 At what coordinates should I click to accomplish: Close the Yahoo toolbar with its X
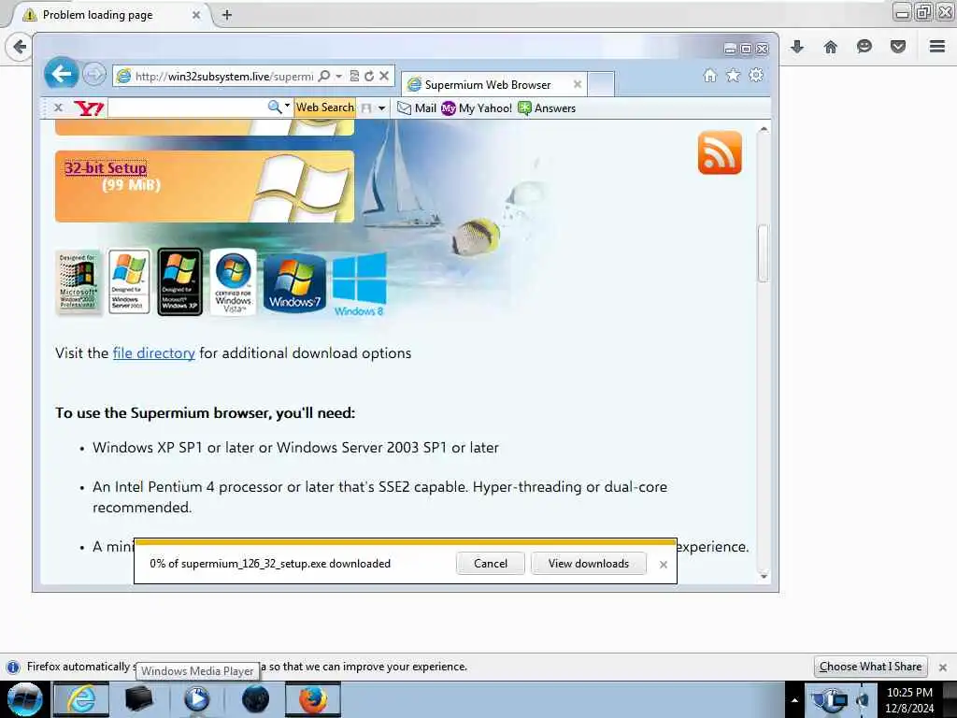point(59,108)
